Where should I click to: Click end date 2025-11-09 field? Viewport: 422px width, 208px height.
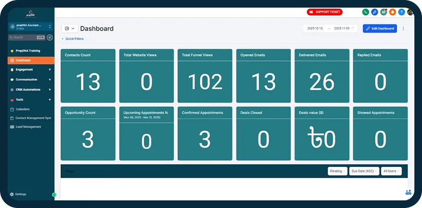pyautogui.click(x=342, y=28)
